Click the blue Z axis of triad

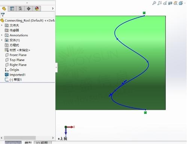click(x=66, y=131)
